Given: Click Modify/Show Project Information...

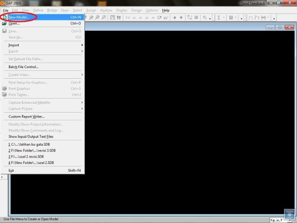Looking at the screenshot, I should [x=42, y=124].
